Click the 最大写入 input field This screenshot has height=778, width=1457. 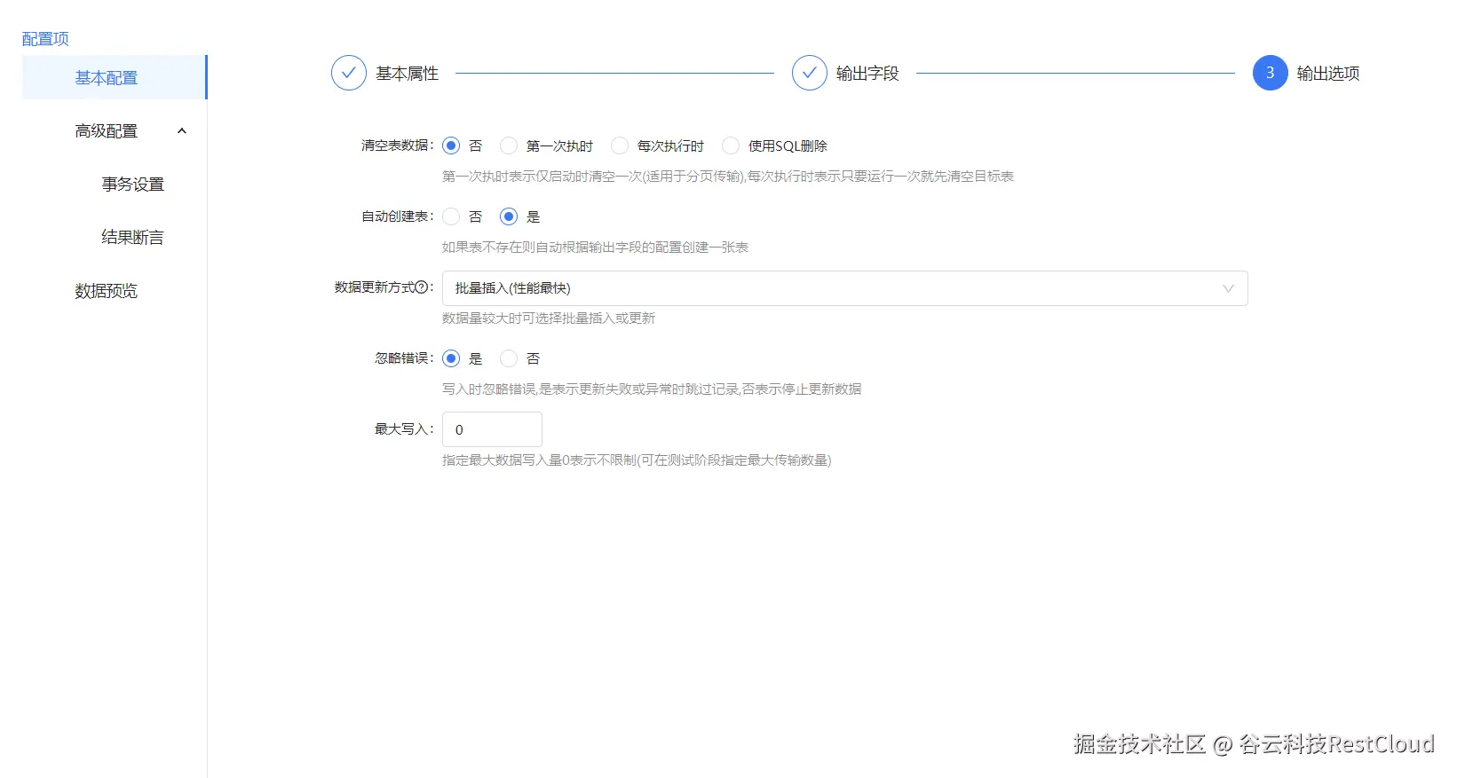click(492, 429)
